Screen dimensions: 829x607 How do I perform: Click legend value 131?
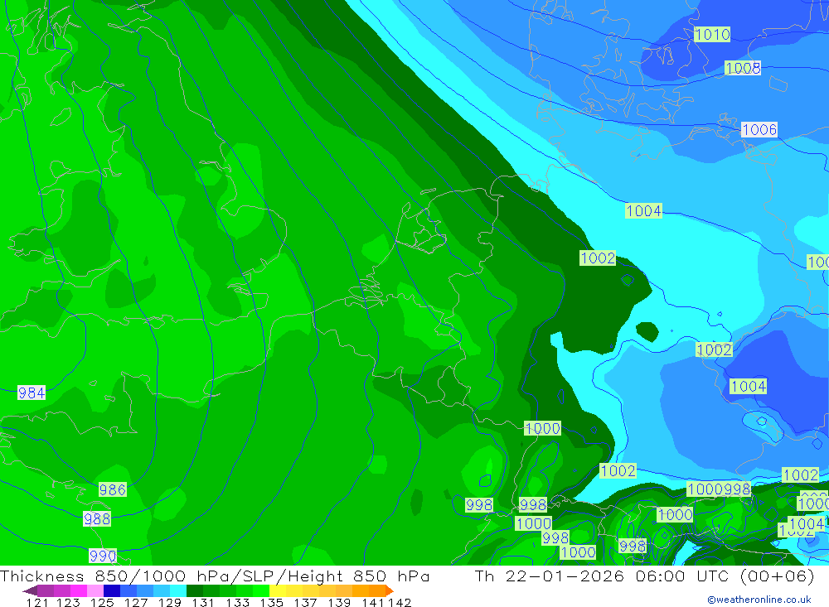(x=203, y=602)
